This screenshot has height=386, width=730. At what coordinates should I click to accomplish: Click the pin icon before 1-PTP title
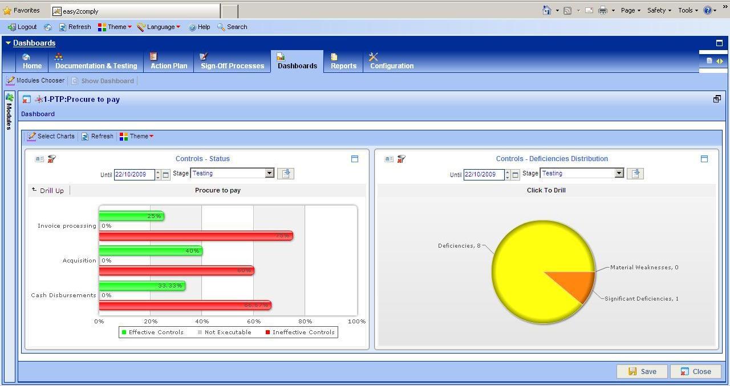point(39,99)
